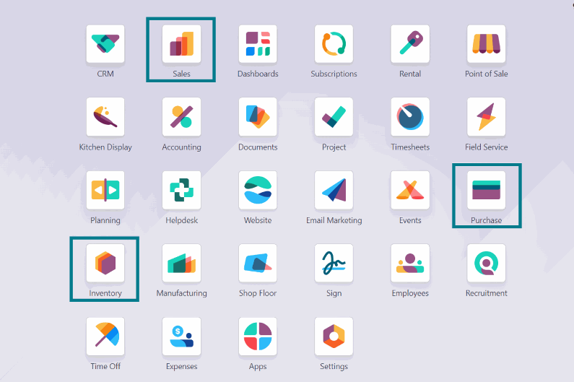Open the CRM app
This screenshot has width=574, height=382.
click(x=105, y=44)
